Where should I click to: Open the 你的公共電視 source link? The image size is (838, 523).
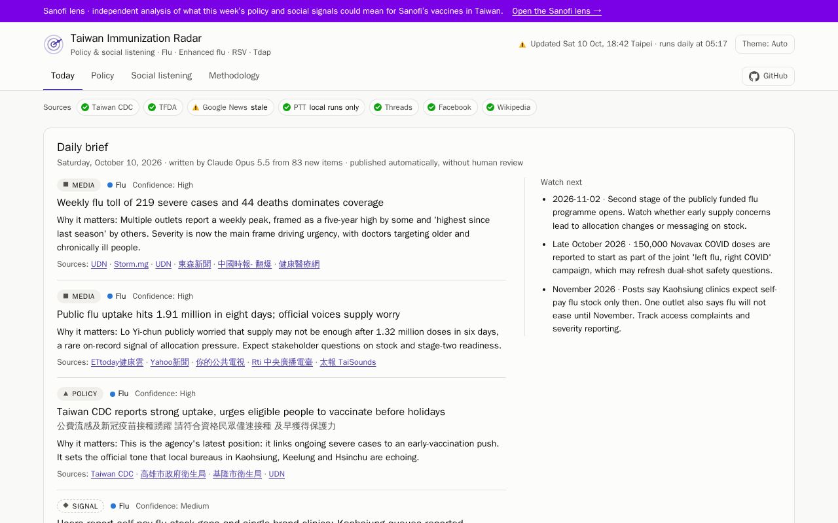220,362
